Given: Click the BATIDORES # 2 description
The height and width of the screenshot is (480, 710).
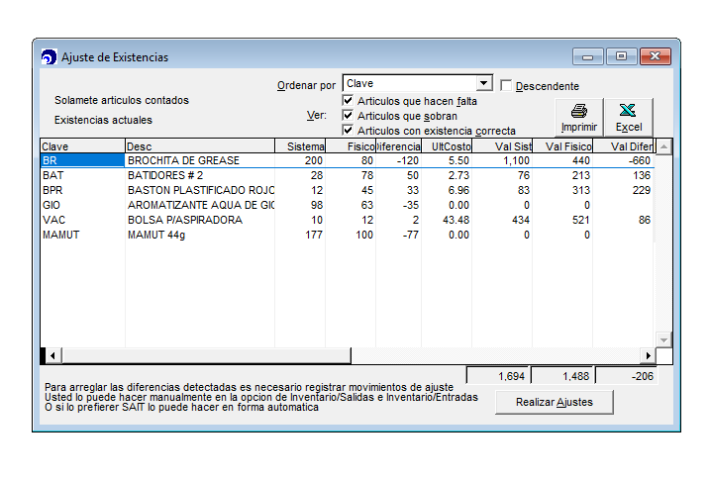Looking at the screenshot, I should point(165,175).
